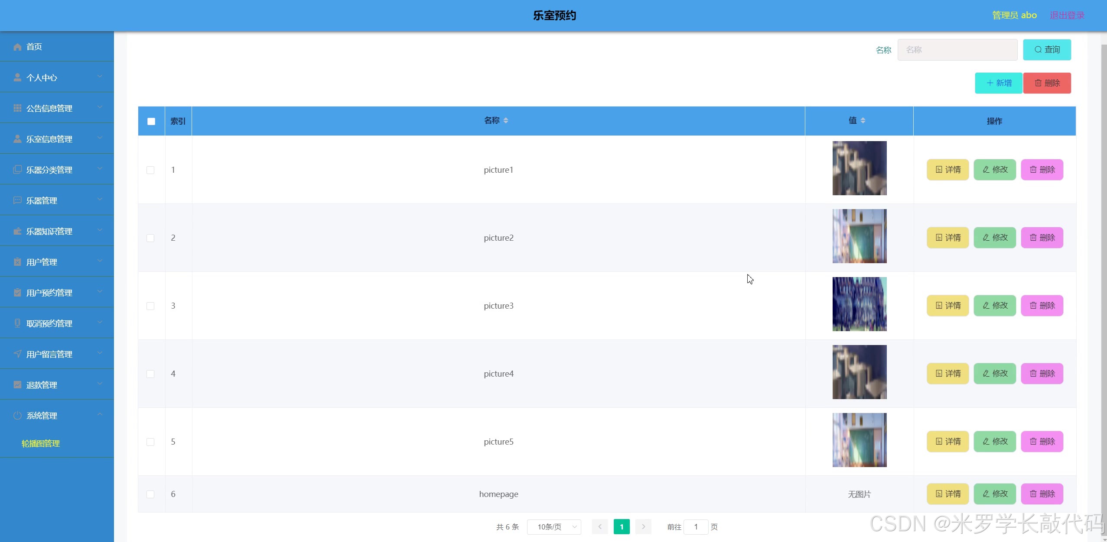Click the grid icon beside 公告信息管理
The height and width of the screenshot is (542, 1107).
pos(17,108)
